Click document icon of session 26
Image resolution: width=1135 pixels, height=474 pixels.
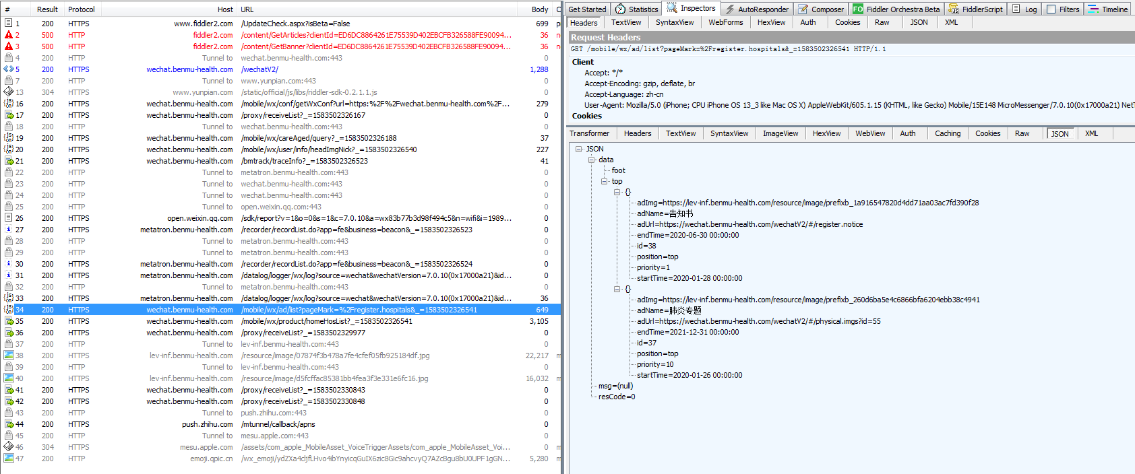[9, 217]
